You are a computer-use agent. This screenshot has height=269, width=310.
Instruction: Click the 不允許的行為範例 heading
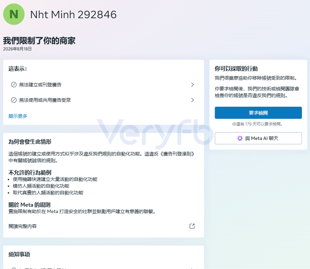click(x=30, y=173)
